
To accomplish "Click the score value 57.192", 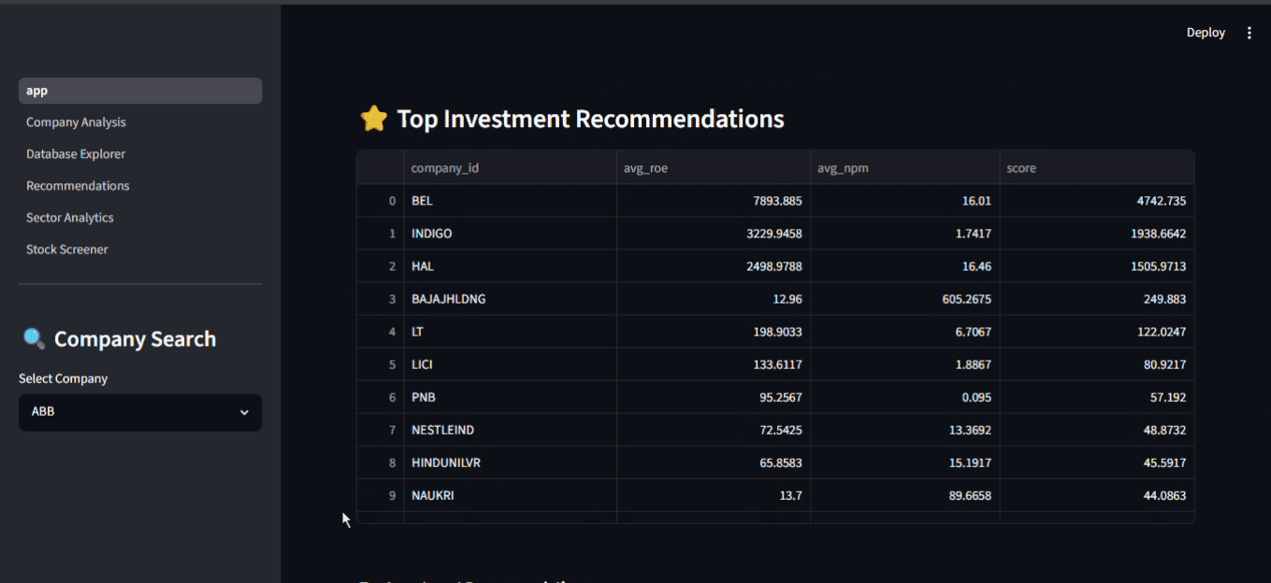I will pos(1097,397).
